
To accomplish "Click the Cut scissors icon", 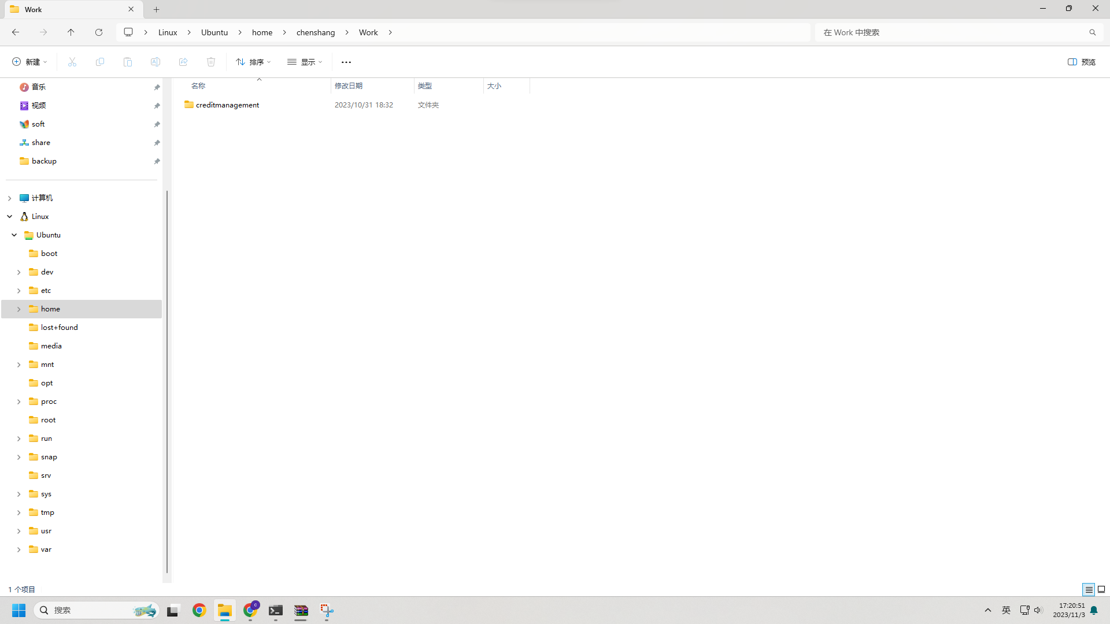I will coord(72,62).
